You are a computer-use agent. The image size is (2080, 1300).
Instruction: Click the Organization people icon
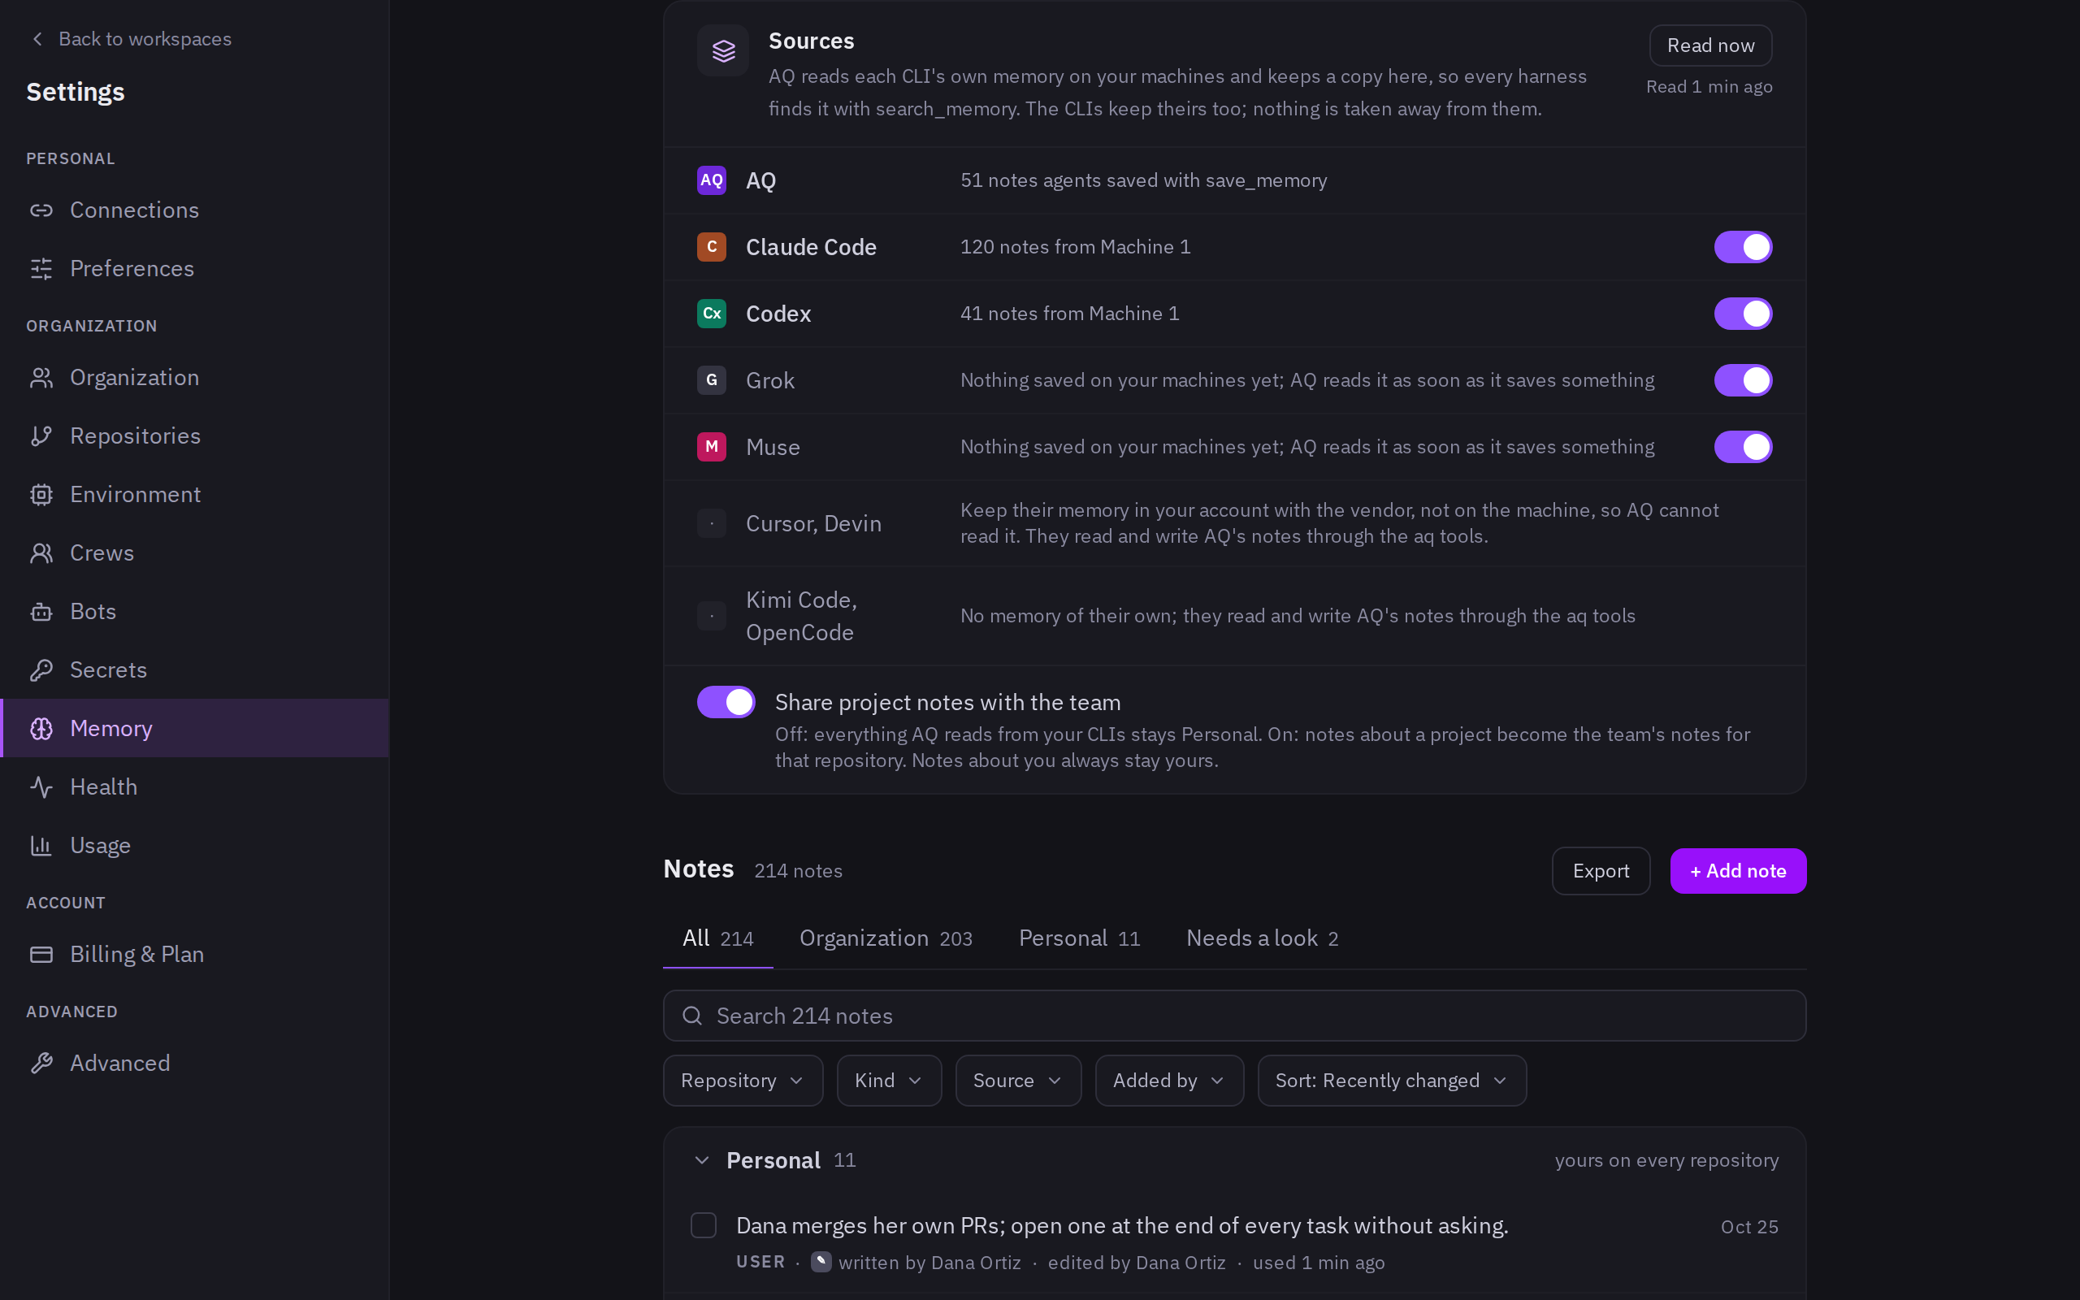[41, 378]
